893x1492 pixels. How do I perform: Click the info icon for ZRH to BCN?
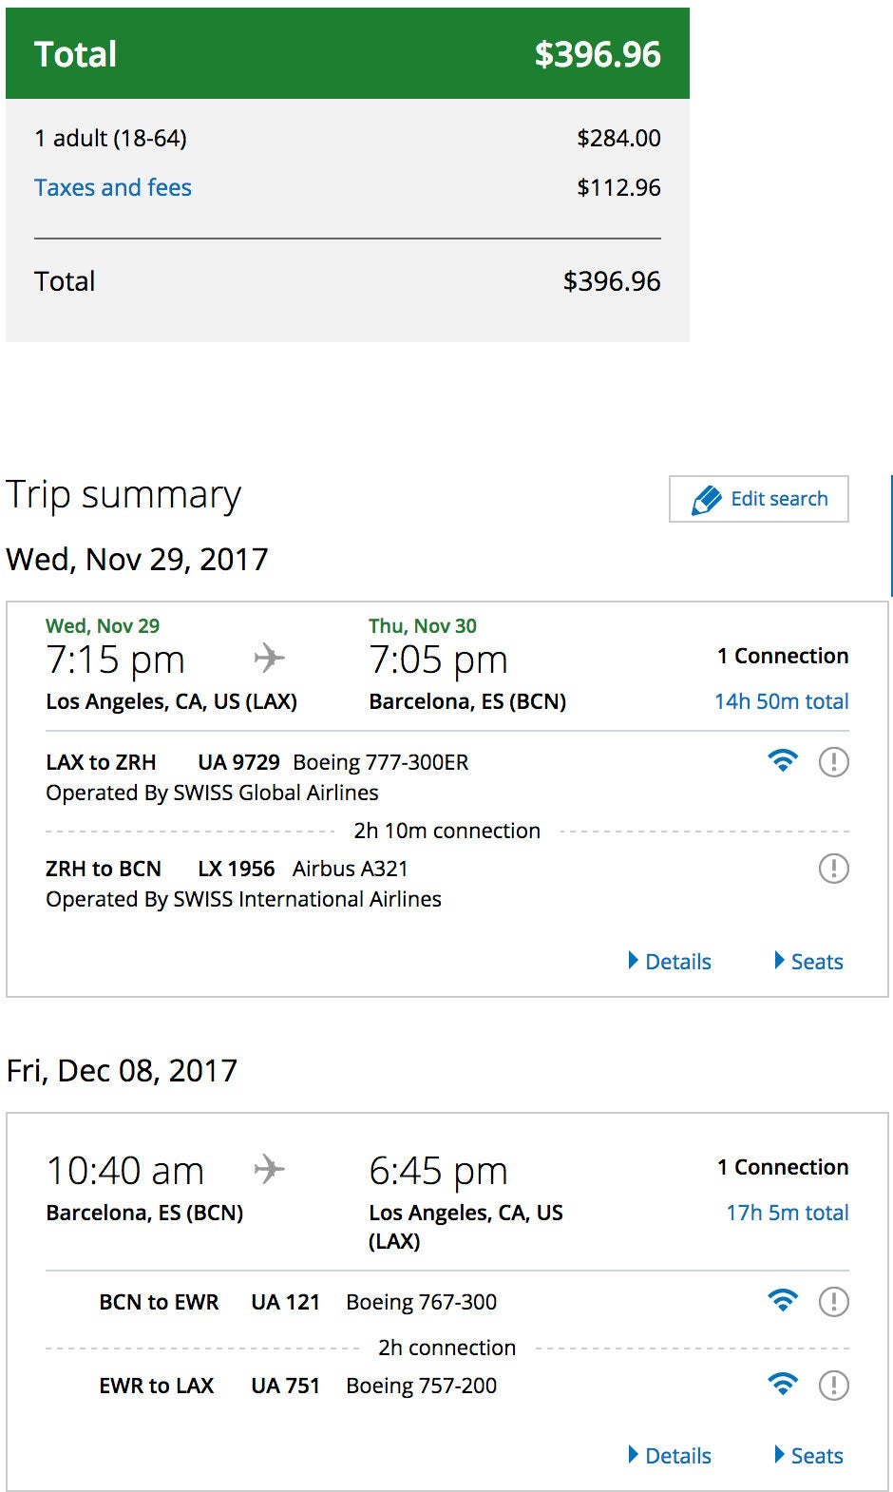(x=833, y=869)
